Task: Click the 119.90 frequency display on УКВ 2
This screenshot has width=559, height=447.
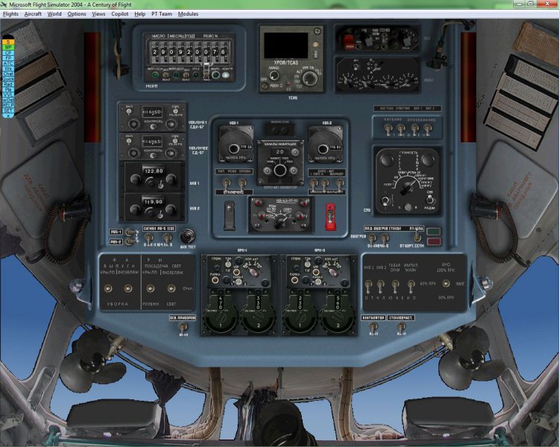Action: tap(154, 202)
